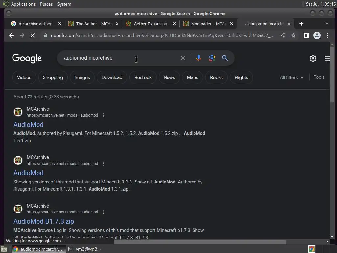Open the second AudioMod result link

(28, 173)
